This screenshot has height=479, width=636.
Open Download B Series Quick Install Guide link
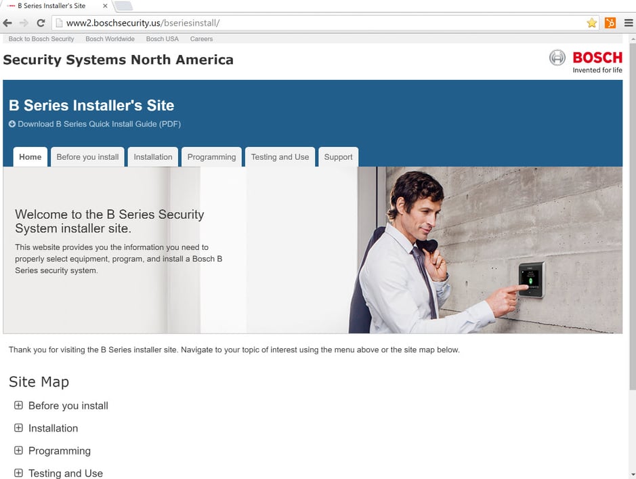click(x=99, y=124)
